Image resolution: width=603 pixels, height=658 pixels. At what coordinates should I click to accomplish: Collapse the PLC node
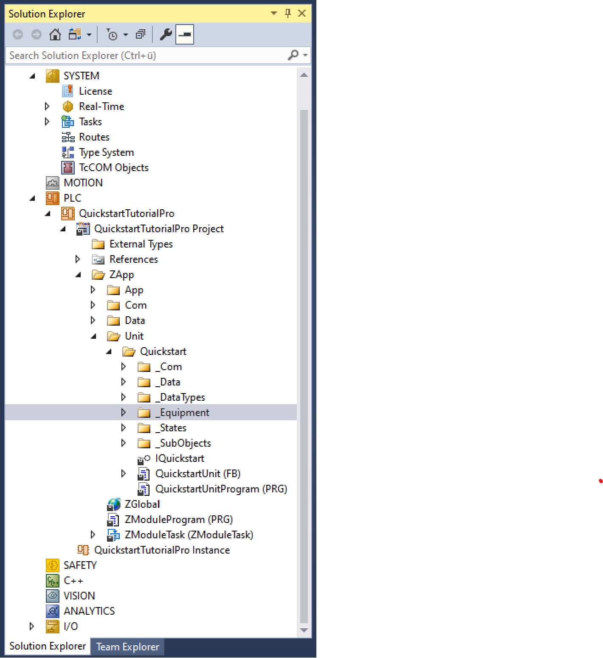point(32,198)
